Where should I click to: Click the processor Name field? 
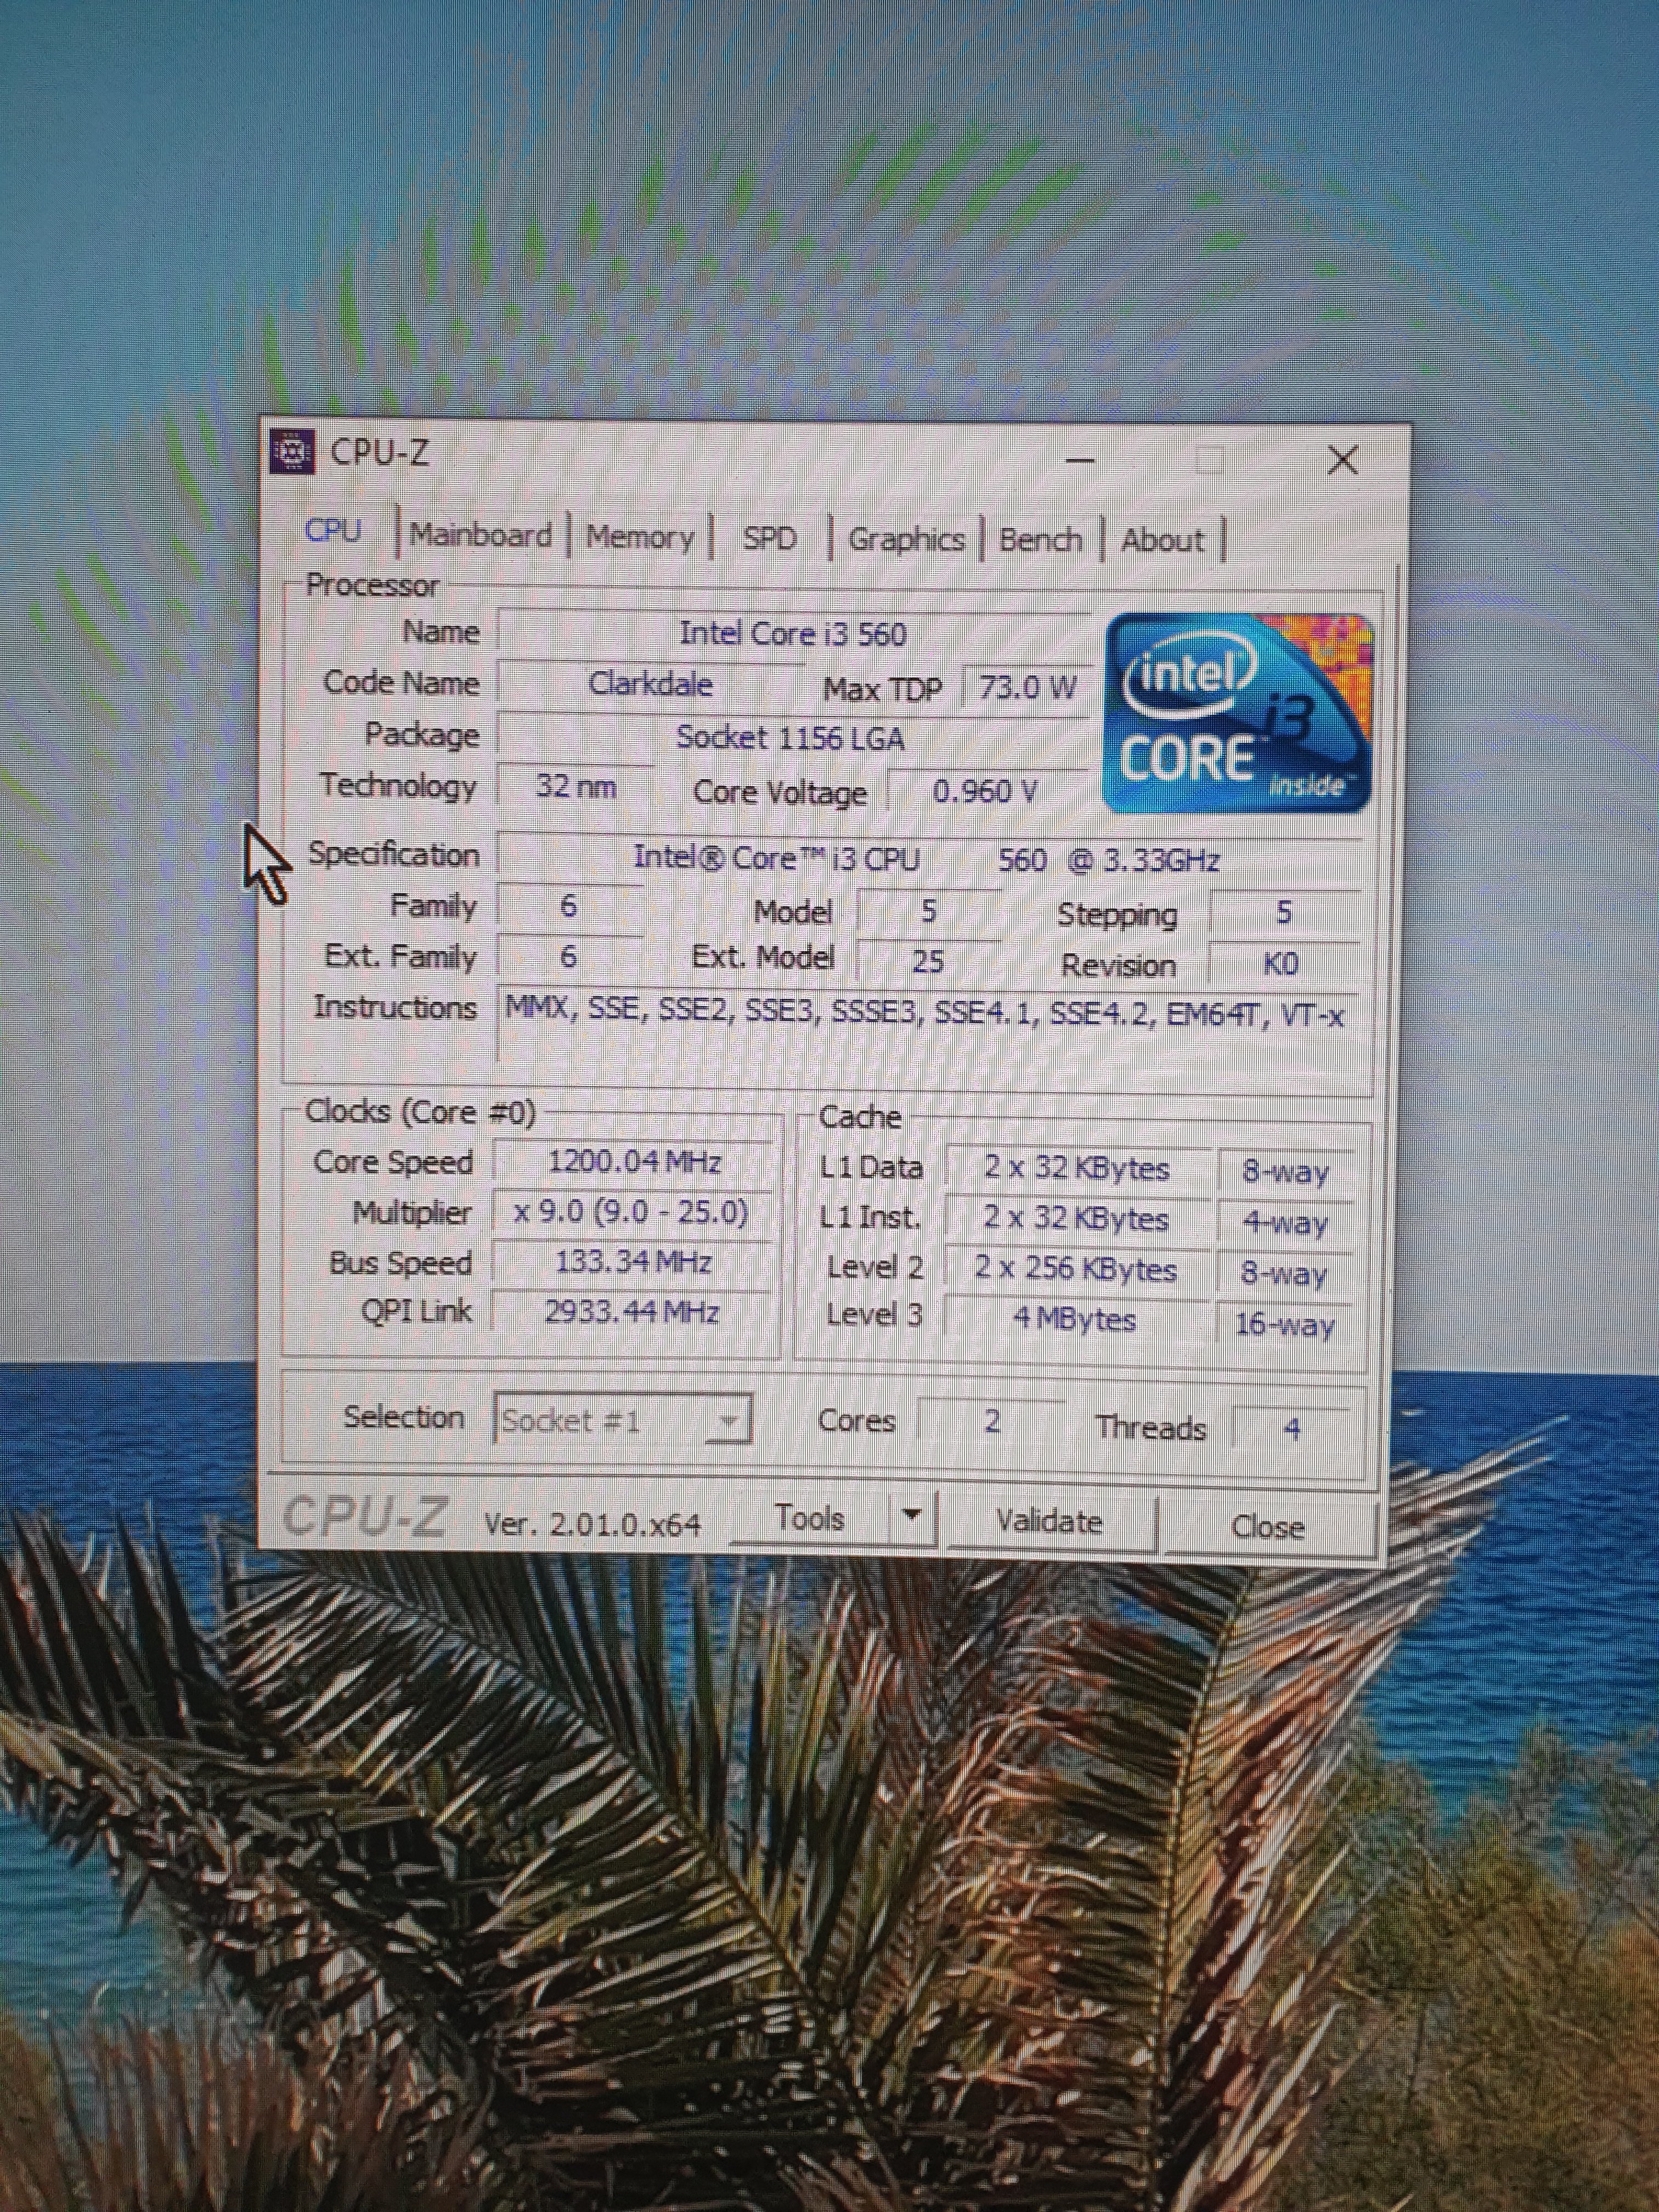pyautogui.click(x=792, y=634)
